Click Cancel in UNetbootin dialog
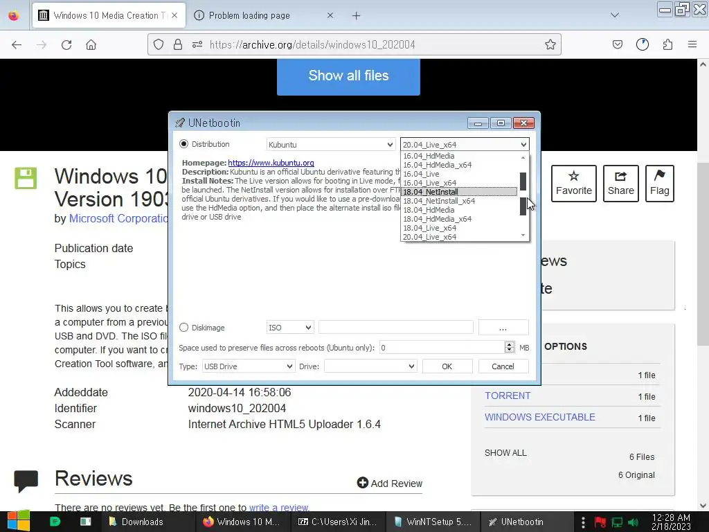Screen dimensions: 709x532 tap(503, 366)
